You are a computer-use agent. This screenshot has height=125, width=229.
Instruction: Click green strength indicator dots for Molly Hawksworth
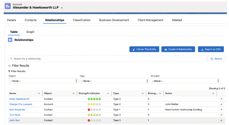(x=94, y=99)
